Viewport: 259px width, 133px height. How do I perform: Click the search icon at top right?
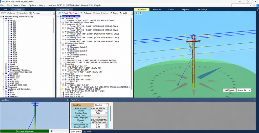(257, 6)
